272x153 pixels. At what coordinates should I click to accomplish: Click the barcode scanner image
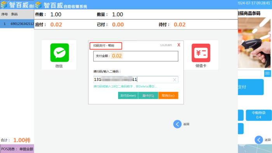(254, 42)
